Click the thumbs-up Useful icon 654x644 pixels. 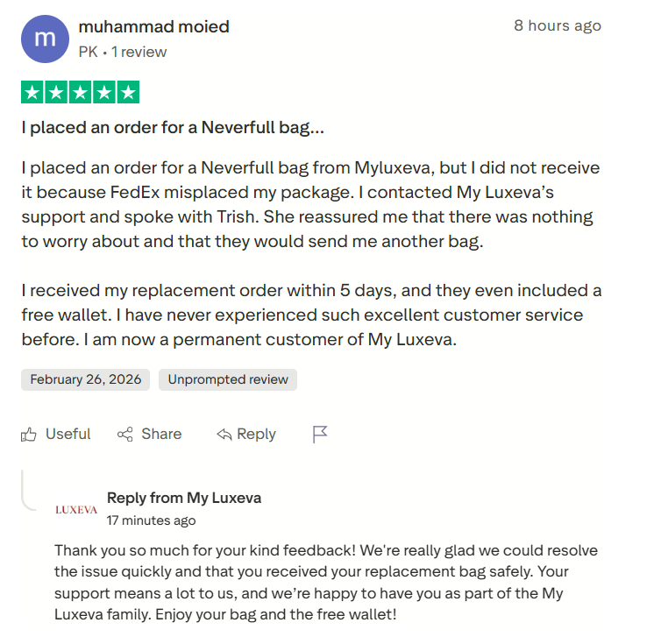coord(30,435)
